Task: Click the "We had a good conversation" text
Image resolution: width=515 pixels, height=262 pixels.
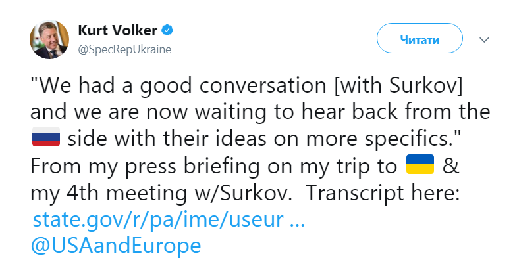Action: tap(178, 86)
